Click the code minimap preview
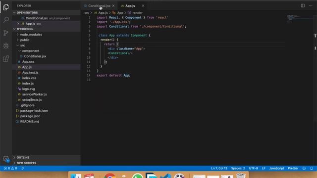The image size is (317, 178). click(299, 19)
